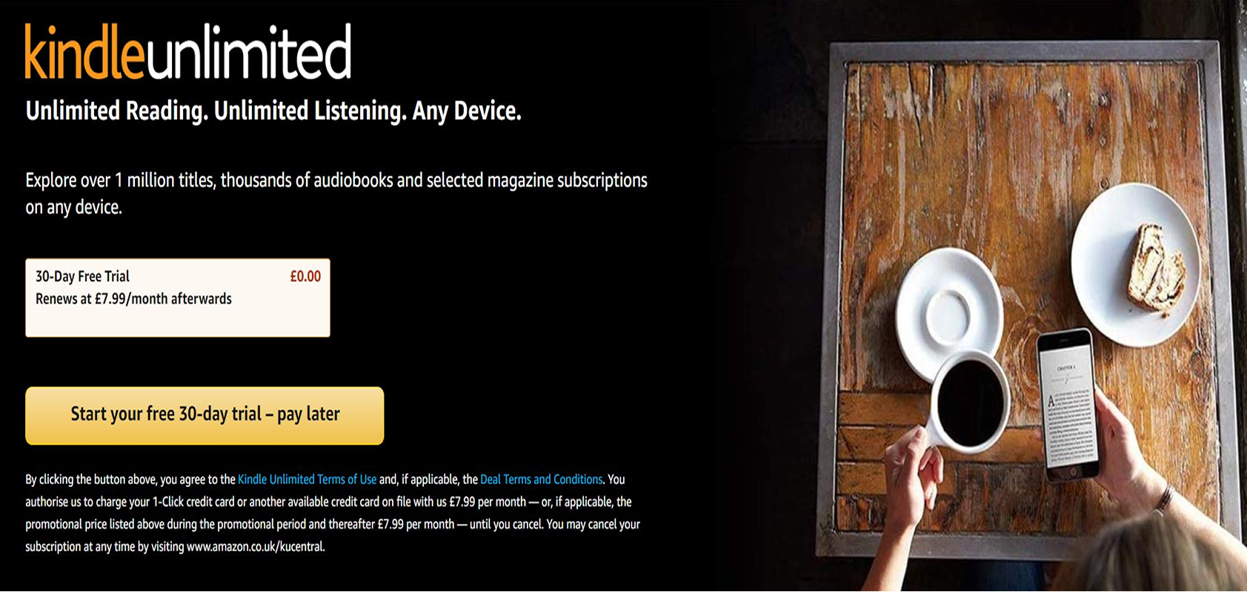Image resolution: width=1247 pixels, height=592 pixels.
Task: Click the orange "kindle" logo word
Action: [x=85, y=51]
